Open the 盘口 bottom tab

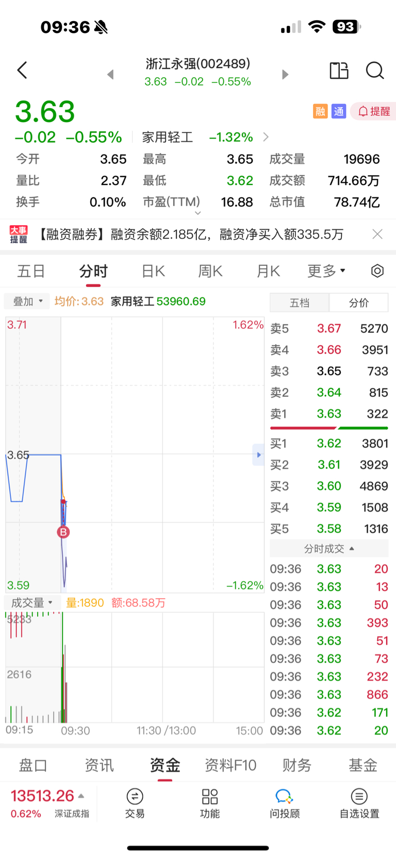[33, 765]
